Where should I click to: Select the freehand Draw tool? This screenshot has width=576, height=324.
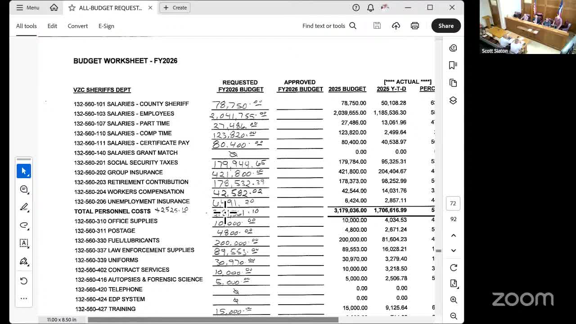[24, 225]
